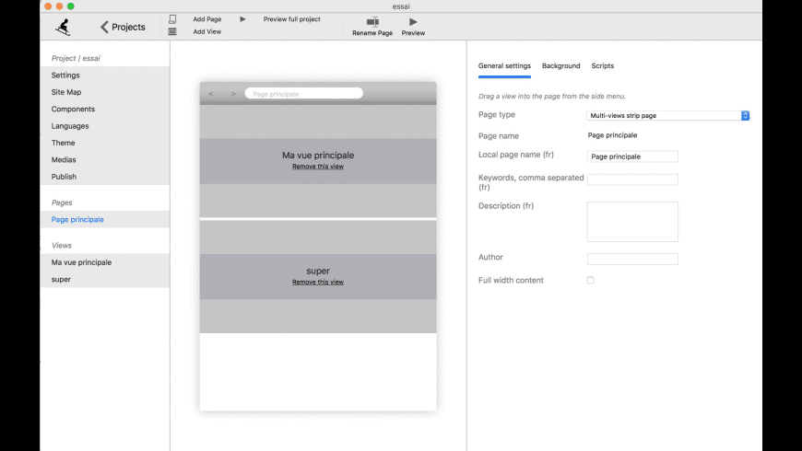
Task: Click the skier app logo icon
Action: [62, 27]
